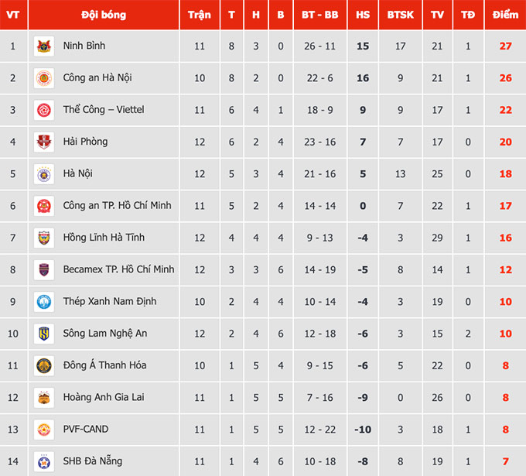The height and width of the screenshot is (476, 526).
Task: Click the Đông Á Thanh Hóa crest
Action: click(x=44, y=365)
